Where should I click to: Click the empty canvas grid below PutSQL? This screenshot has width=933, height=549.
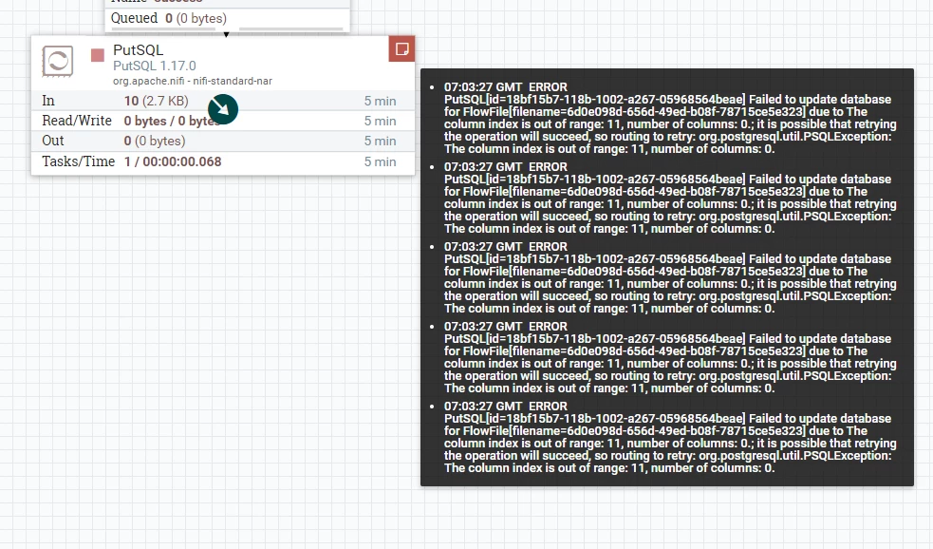208,357
